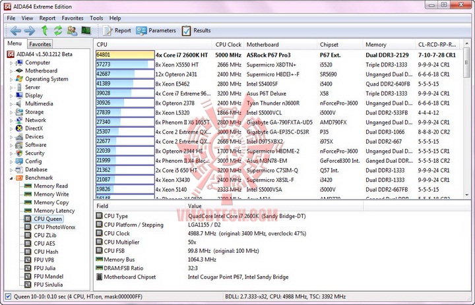Click the results list scroll-down arrow

click(x=466, y=195)
